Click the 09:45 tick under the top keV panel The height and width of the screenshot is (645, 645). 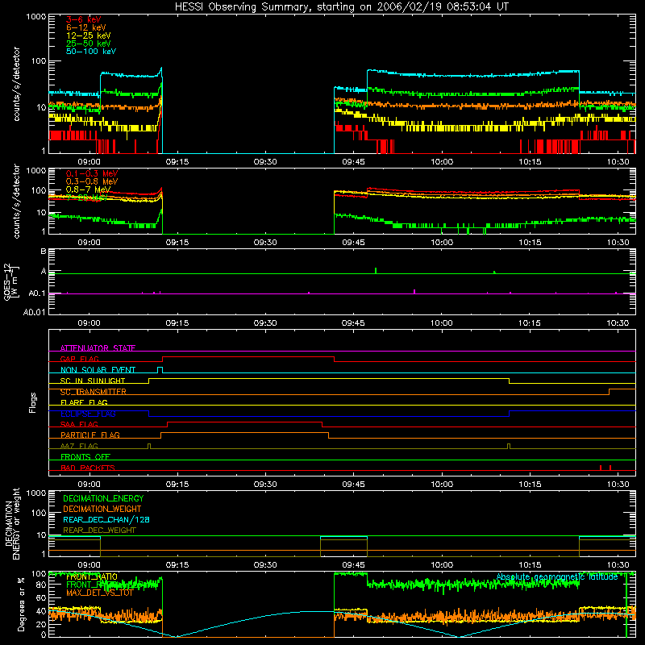[x=353, y=162]
